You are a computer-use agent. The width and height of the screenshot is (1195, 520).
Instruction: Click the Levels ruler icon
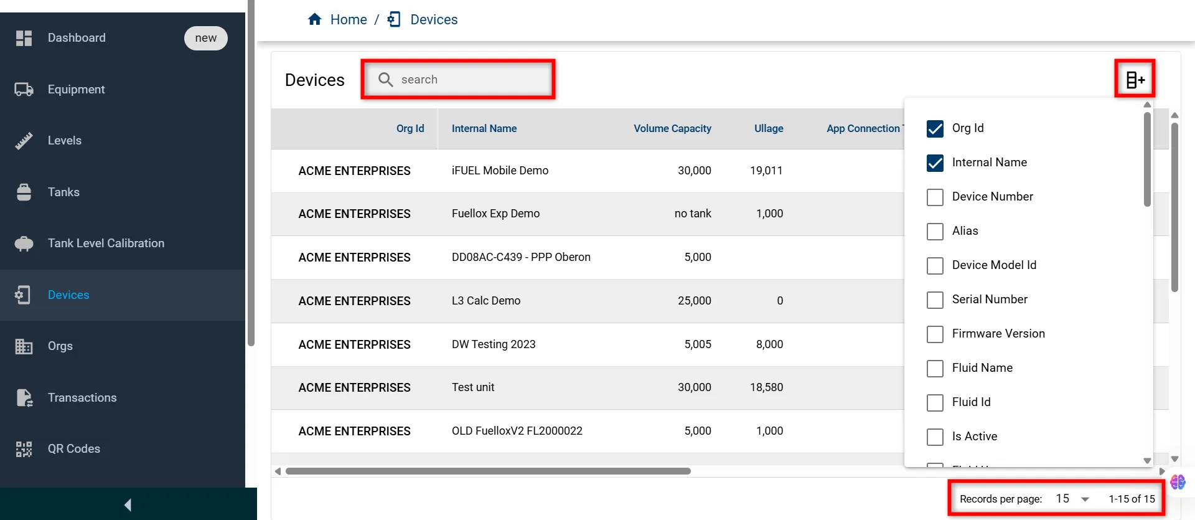click(x=24, y=141)
